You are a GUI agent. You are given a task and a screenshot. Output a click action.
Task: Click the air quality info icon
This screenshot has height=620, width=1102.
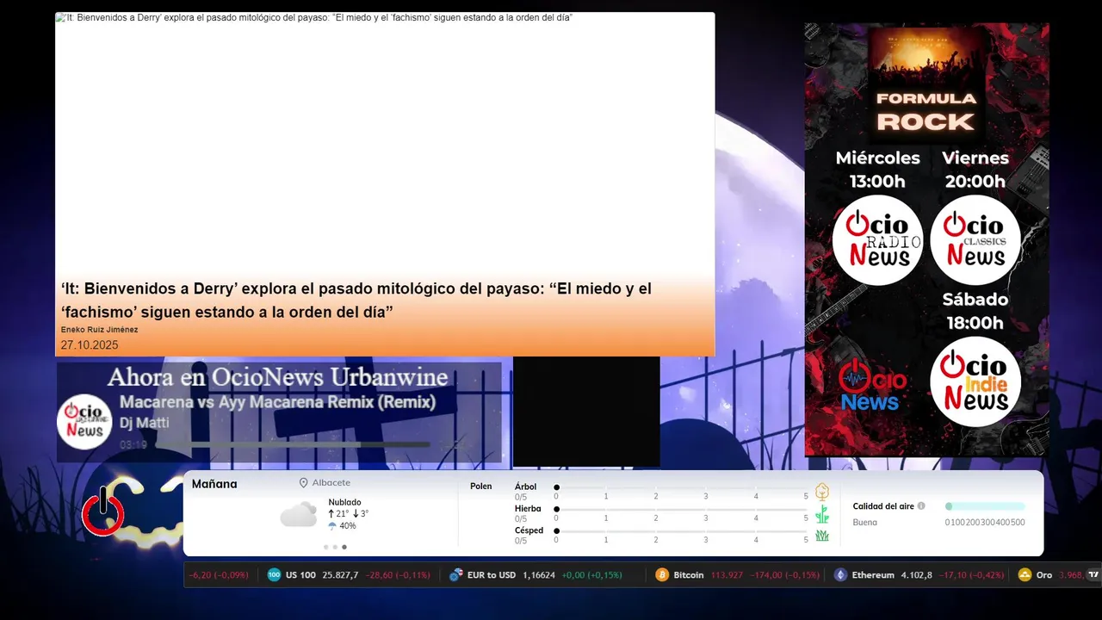[921, 506]
